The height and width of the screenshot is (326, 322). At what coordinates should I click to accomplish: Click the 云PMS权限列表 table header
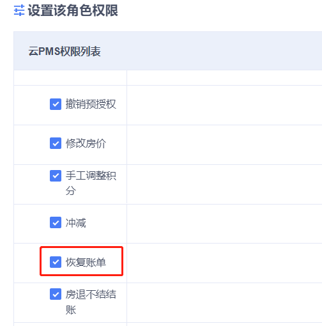click(x=65, y=51)
